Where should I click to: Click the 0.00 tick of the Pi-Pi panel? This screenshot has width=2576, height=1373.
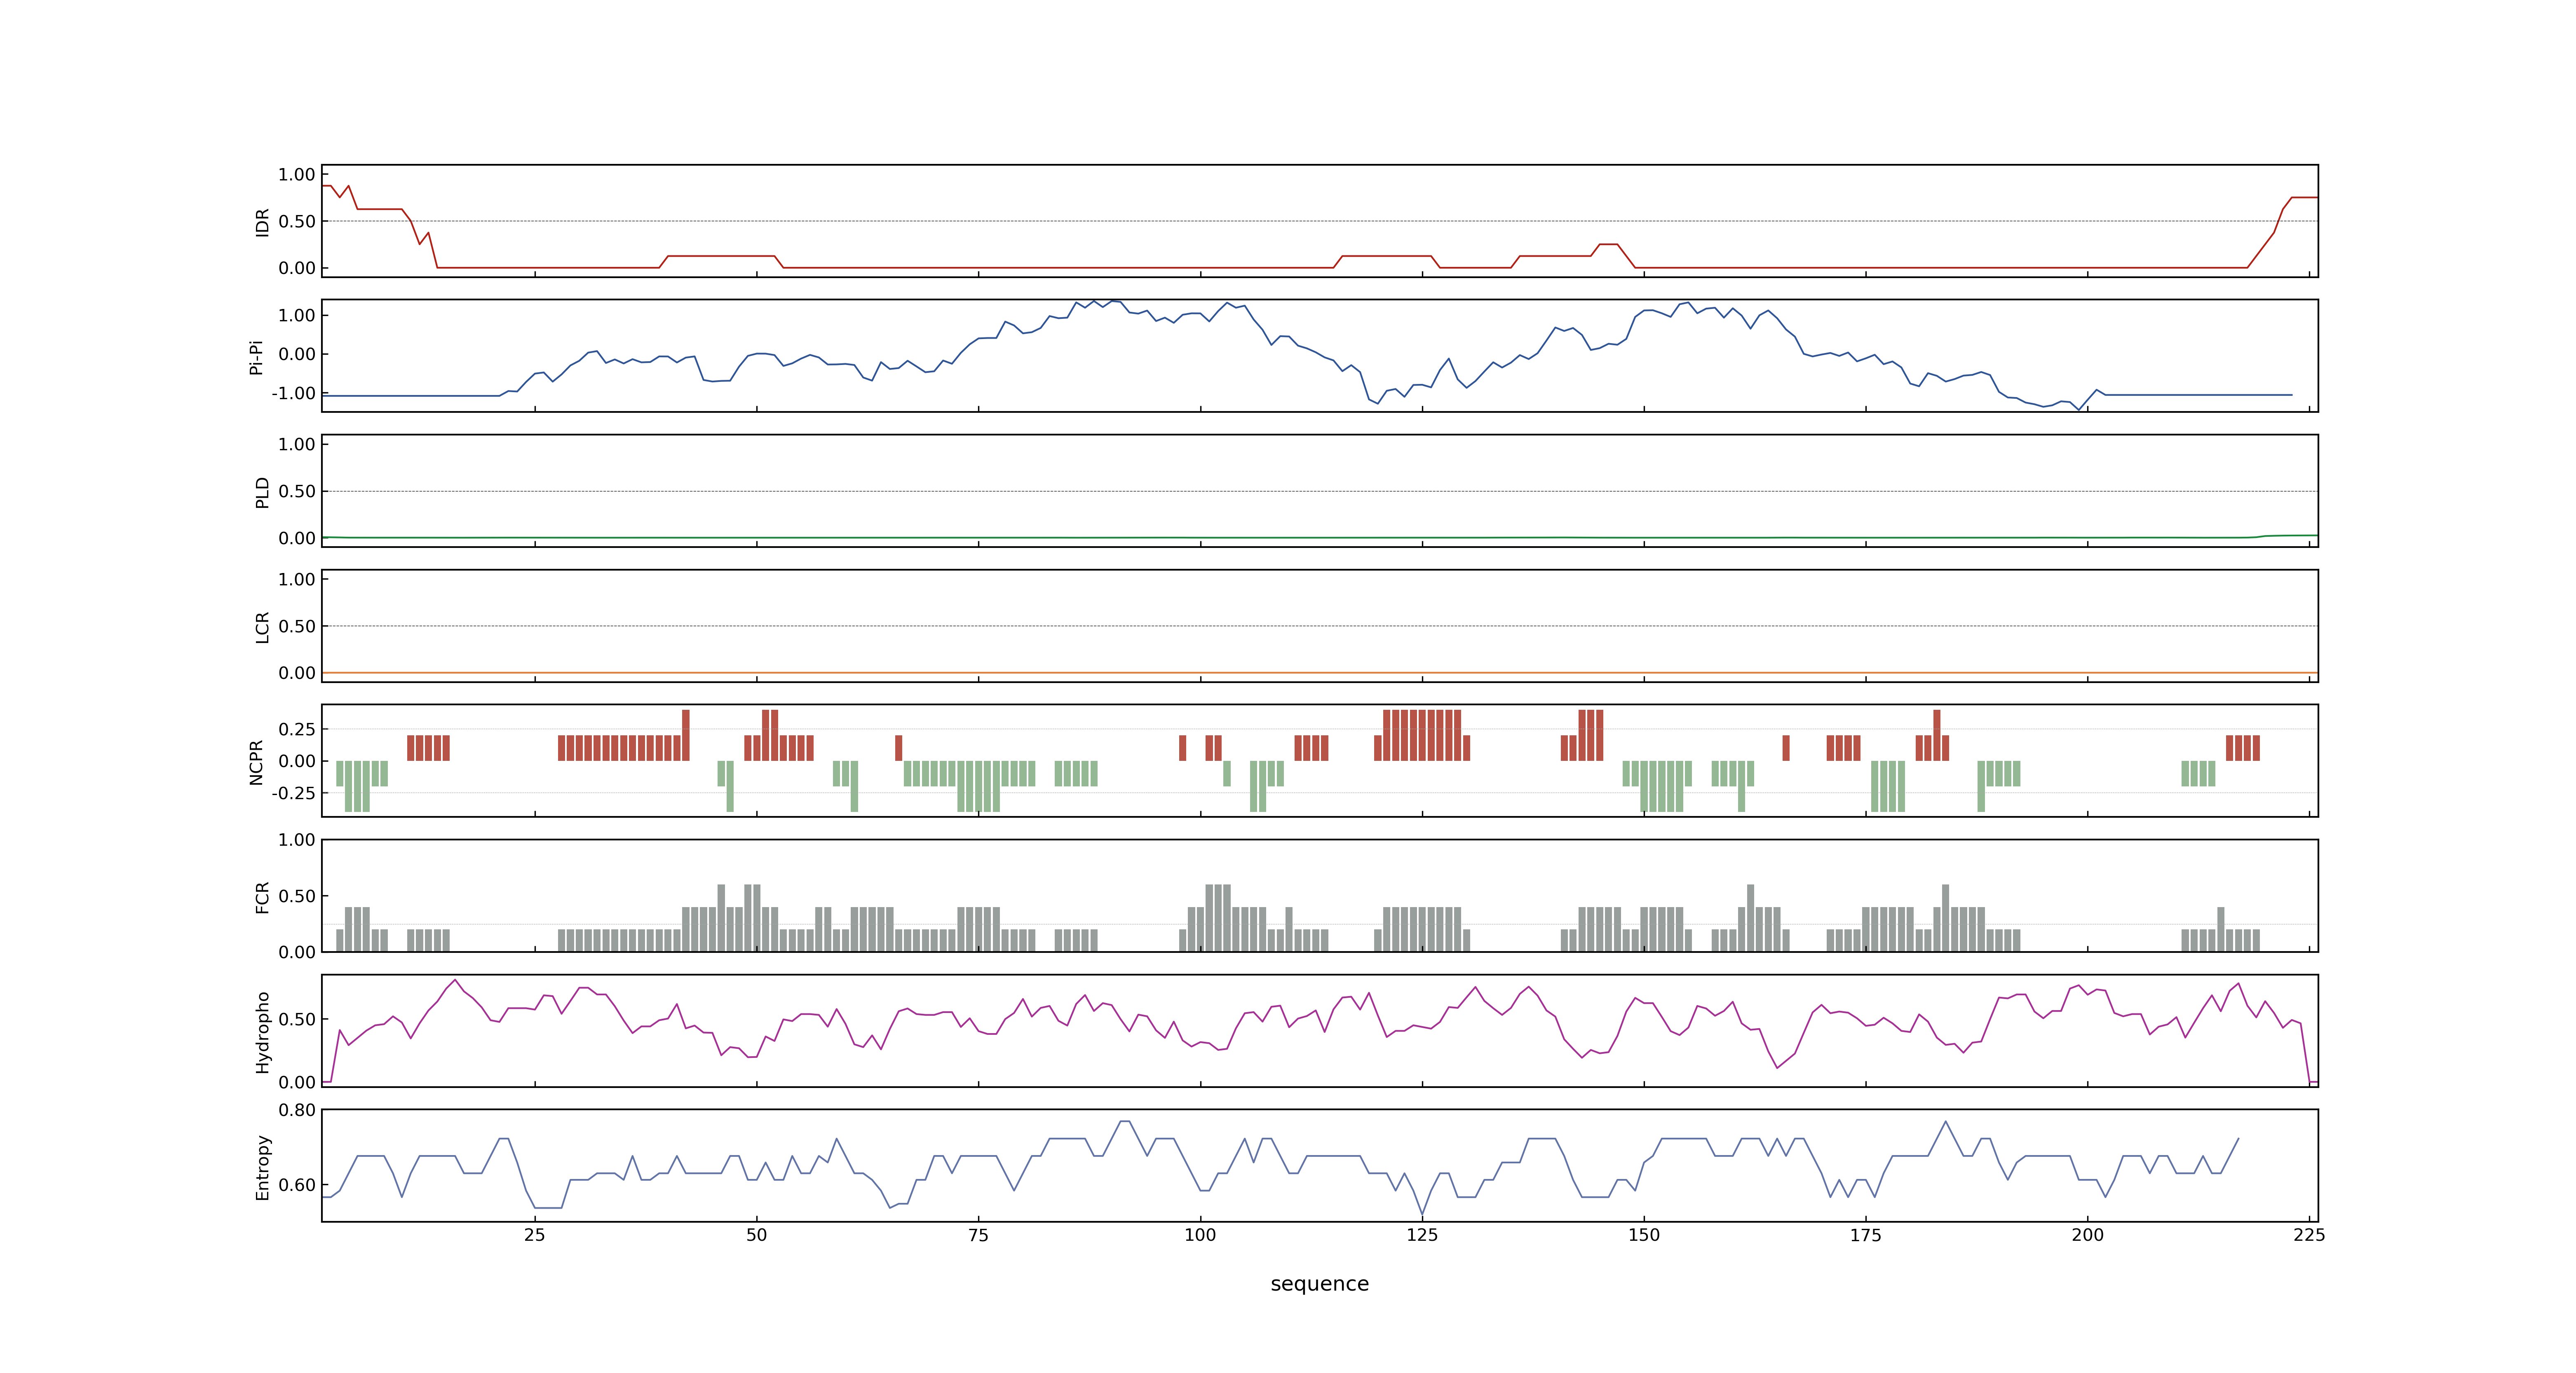pos(297,354)
